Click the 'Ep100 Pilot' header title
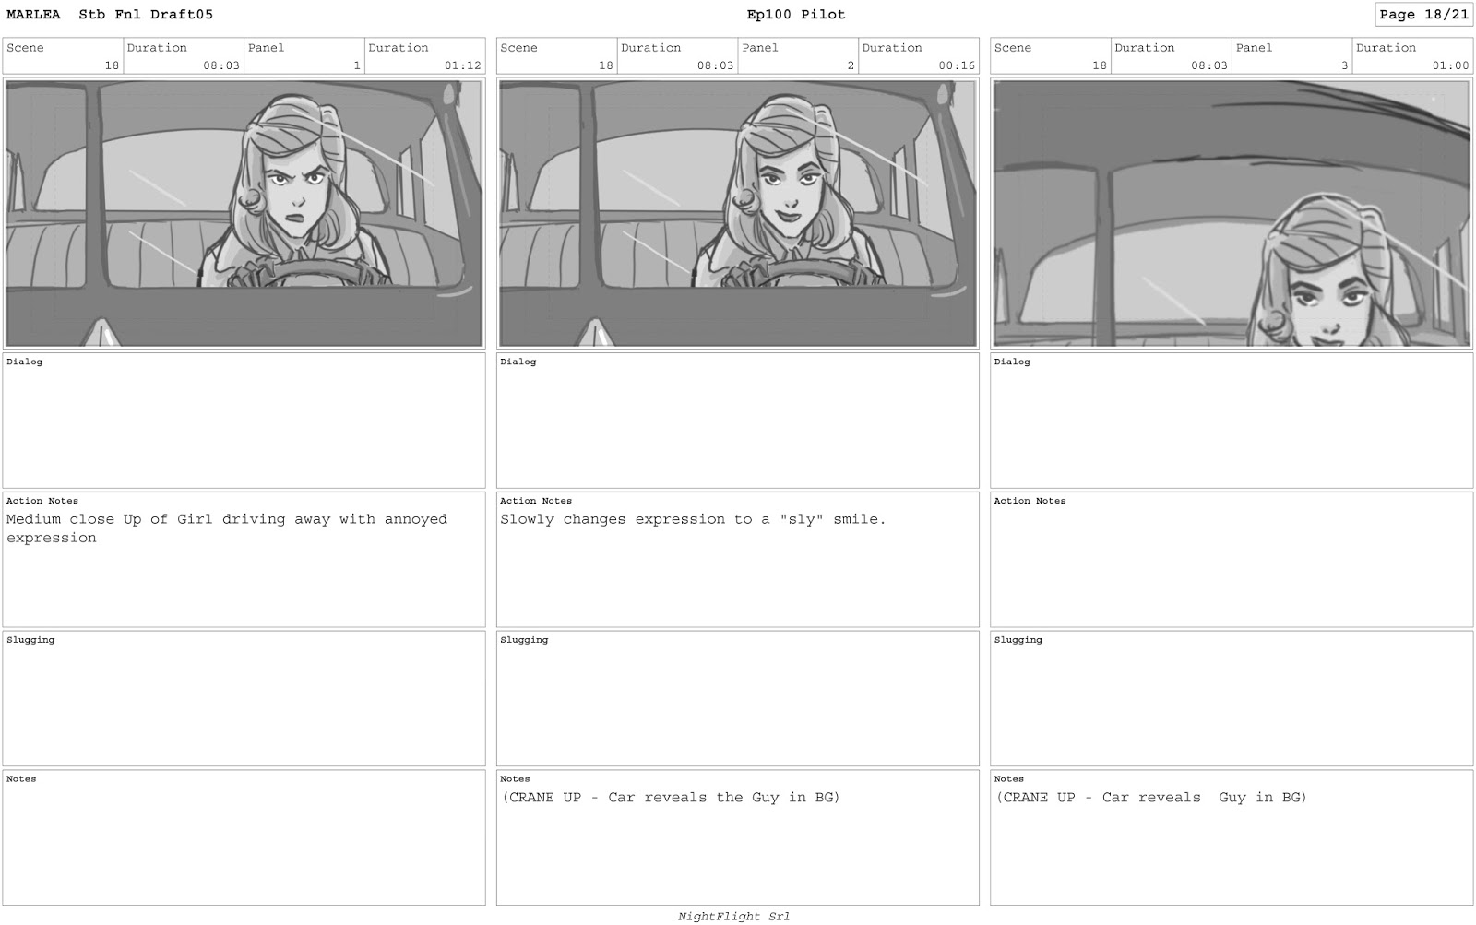Image resolution: width=1476 pixels, height=925 pixels. (796, 15)
